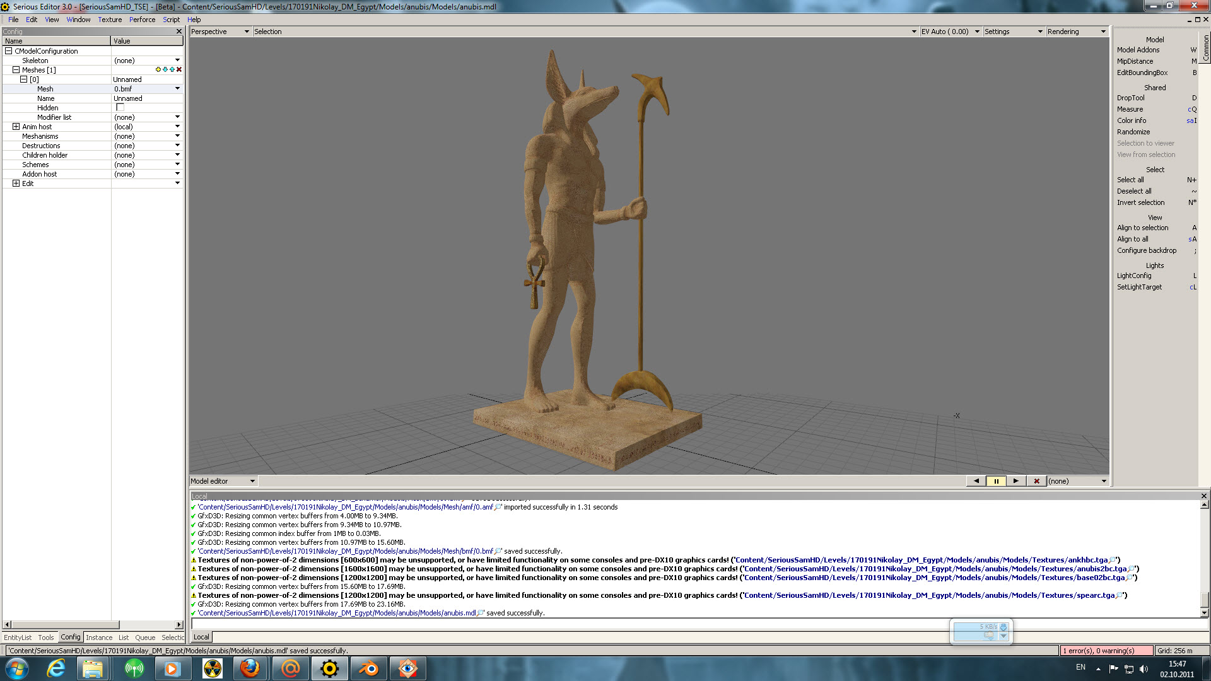Image resolution: width=1211 pixels, height=681 pixels.
Task: Open the Rendering dropdown
Action: 1077,32
